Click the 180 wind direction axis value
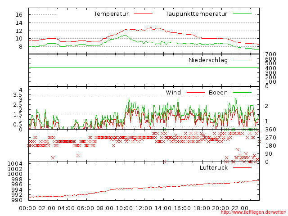 tap(270, 146)
